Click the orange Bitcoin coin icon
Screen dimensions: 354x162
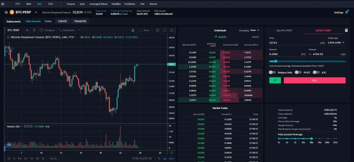[x=12, y=12]
